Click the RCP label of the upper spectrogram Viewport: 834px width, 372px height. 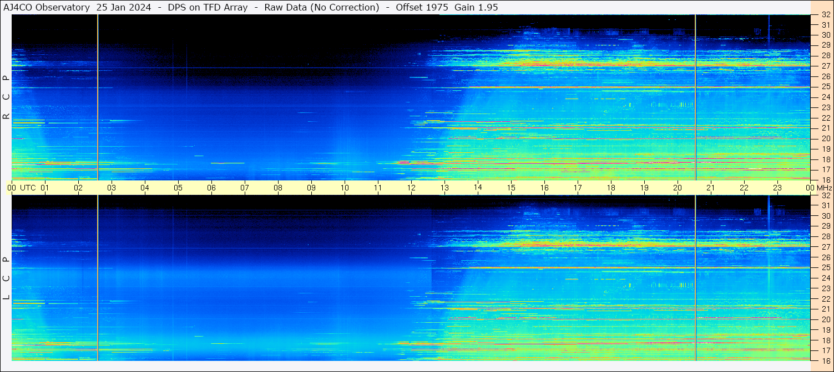(6, 97)
